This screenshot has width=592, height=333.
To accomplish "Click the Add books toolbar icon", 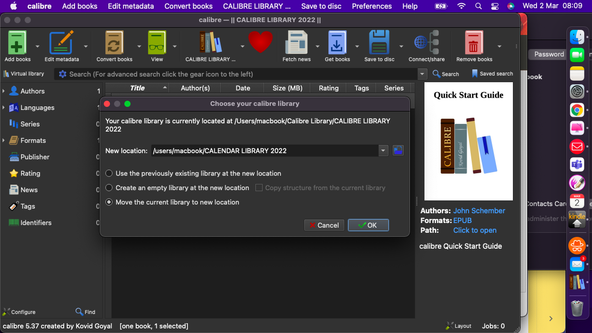I will click(17, 43).
